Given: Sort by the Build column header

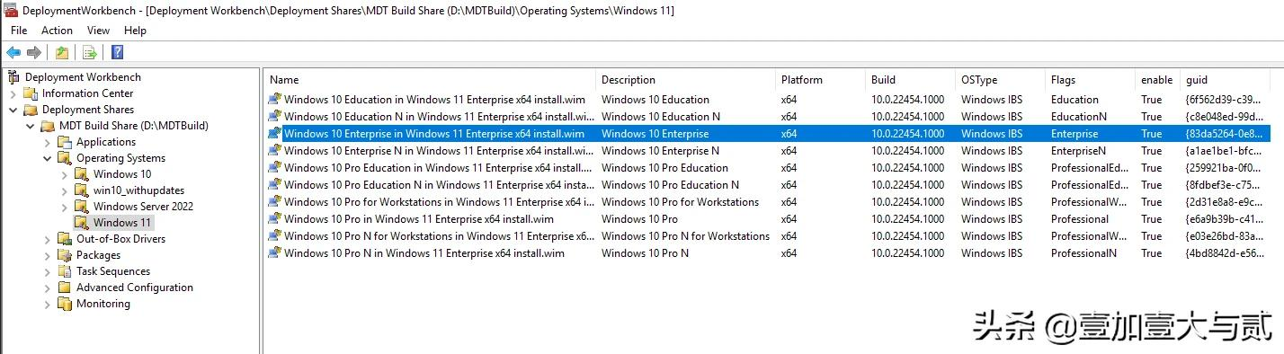Looking at the screenshot, I should 910,80.
